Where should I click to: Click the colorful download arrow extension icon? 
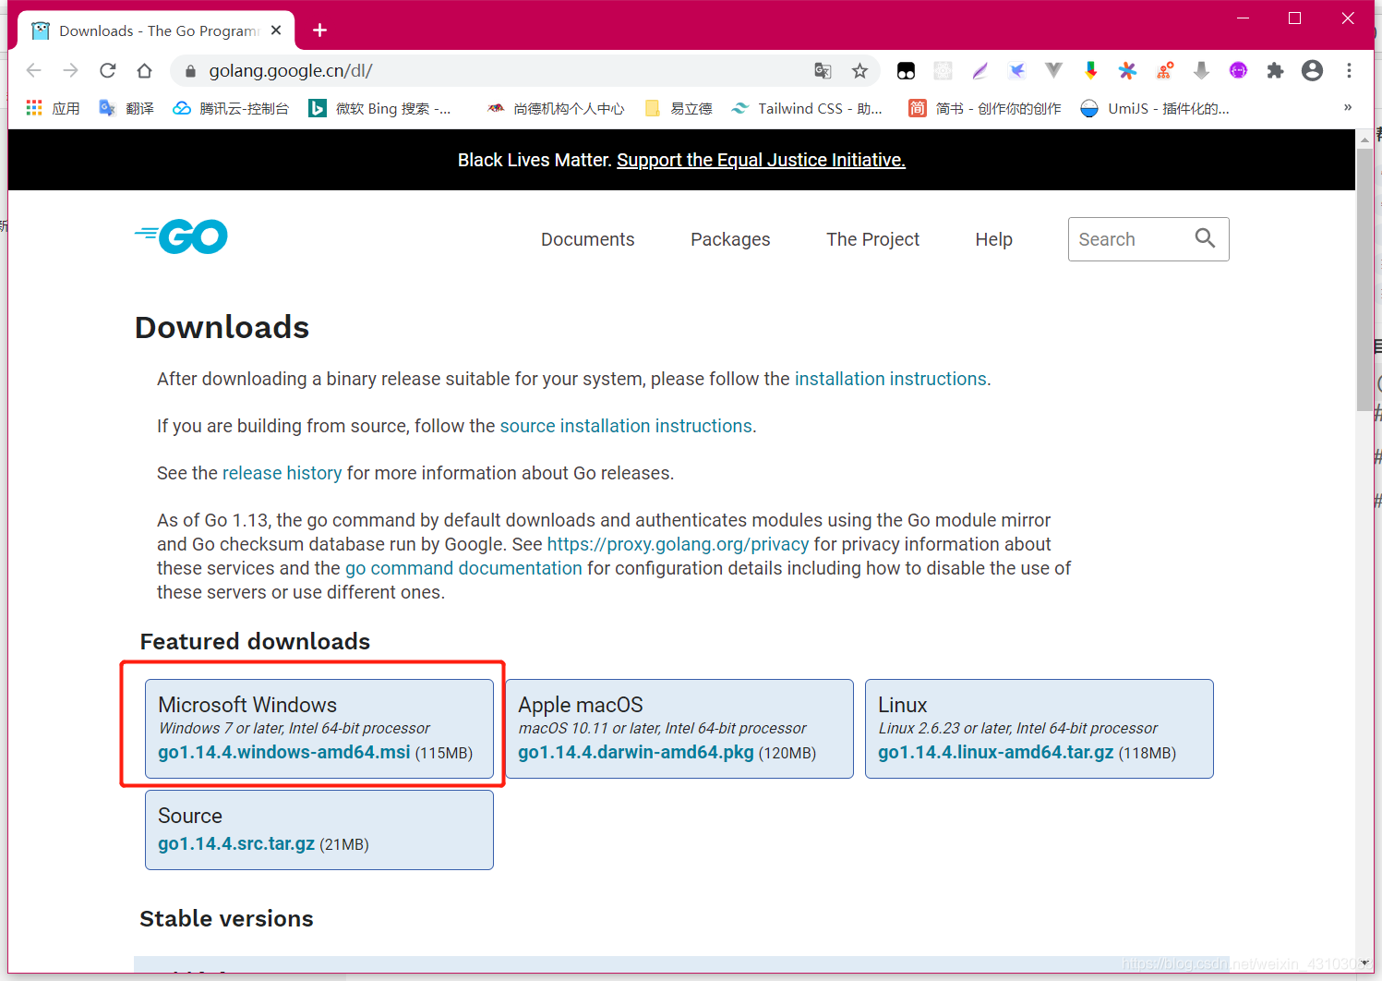(1090, 70)
